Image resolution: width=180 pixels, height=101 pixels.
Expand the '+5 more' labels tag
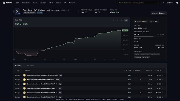click(x=40, y=13)
